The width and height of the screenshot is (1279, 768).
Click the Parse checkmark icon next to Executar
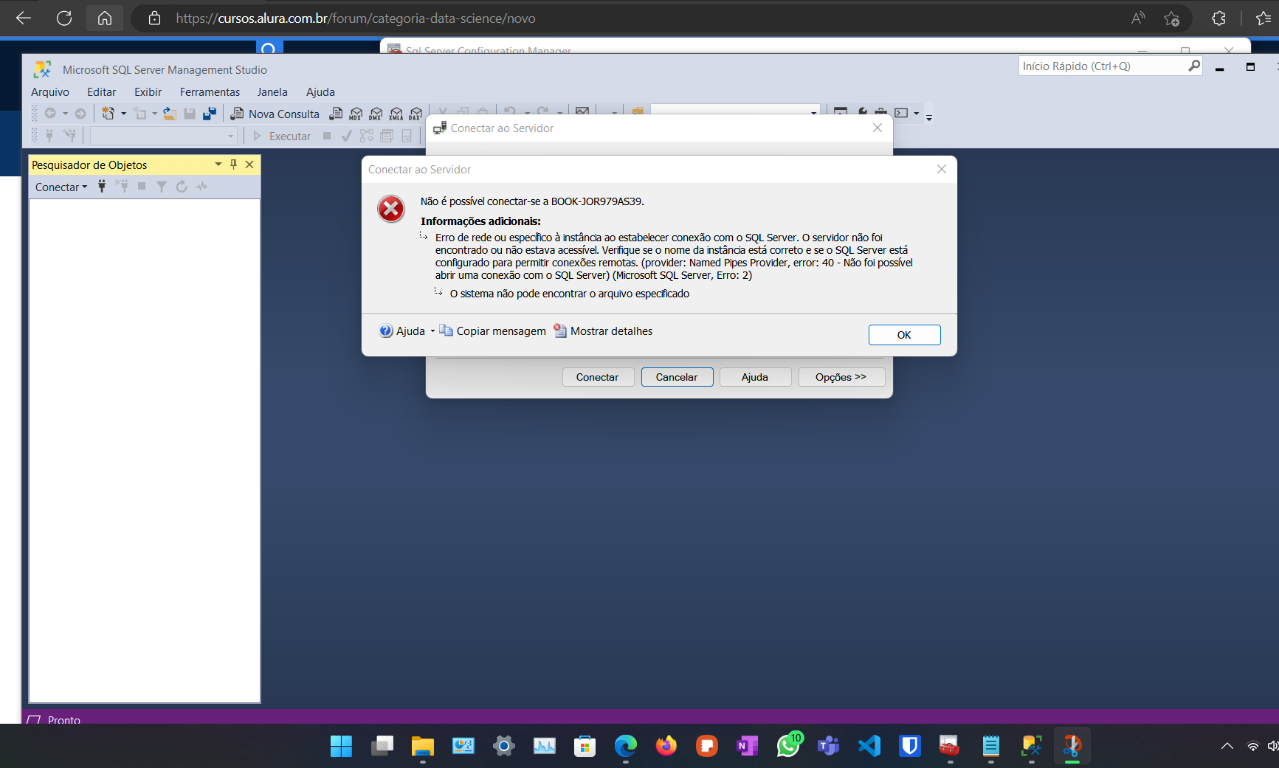click(347, 136)
